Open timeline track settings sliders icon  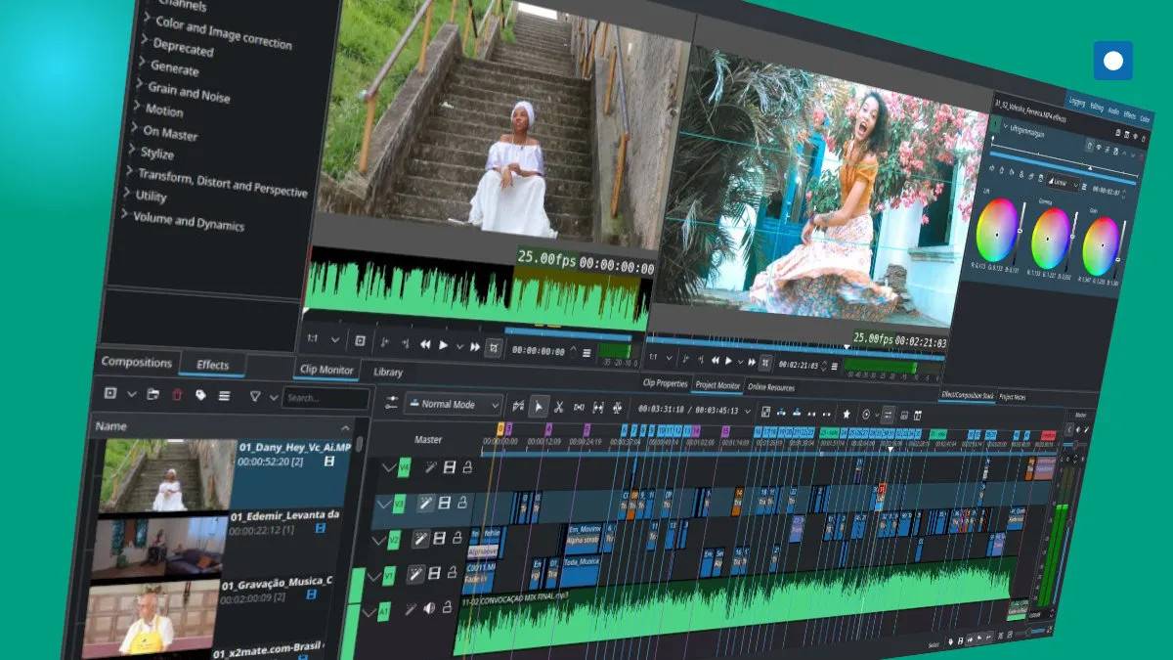pos(392,401)
